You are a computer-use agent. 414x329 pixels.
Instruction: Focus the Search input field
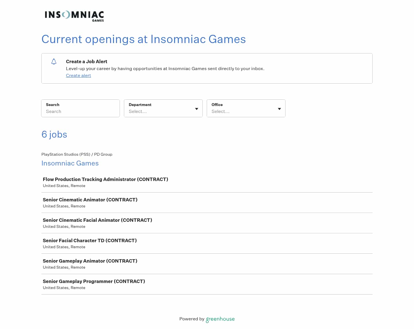(80, 108)
